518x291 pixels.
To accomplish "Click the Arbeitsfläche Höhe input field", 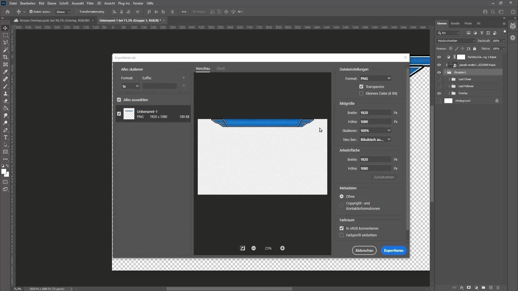I will pos(375,168).
